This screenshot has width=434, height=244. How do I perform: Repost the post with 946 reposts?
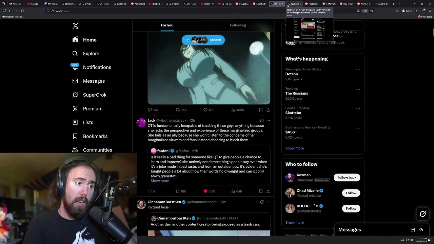coord(181,110)
